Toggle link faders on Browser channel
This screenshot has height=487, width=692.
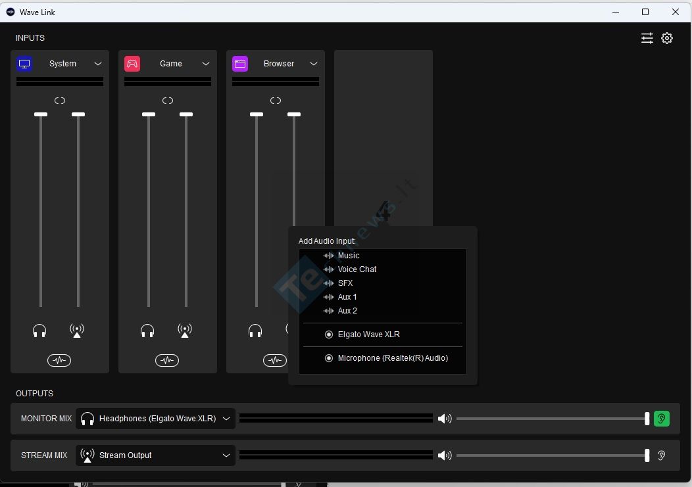276,101
